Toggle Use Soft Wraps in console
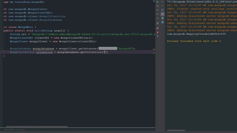237x133 pixels. click(x=163, y=10)
